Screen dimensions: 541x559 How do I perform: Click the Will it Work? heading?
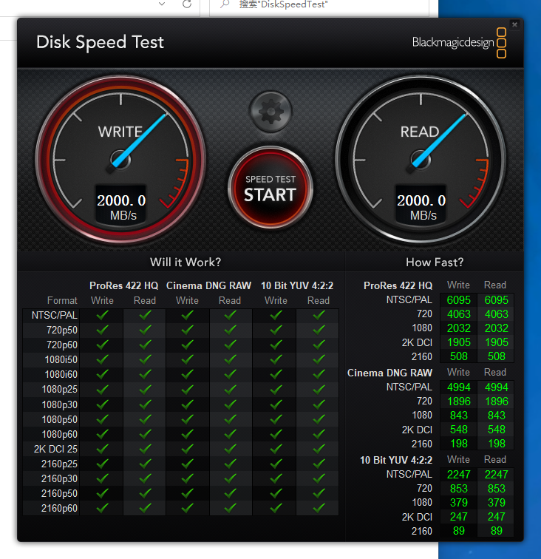[x=186, y=262]
